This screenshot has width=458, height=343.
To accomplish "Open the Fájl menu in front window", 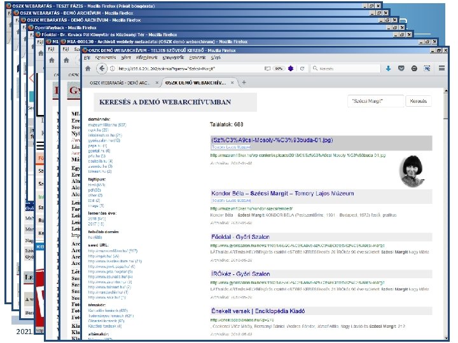I will (87, 58).
